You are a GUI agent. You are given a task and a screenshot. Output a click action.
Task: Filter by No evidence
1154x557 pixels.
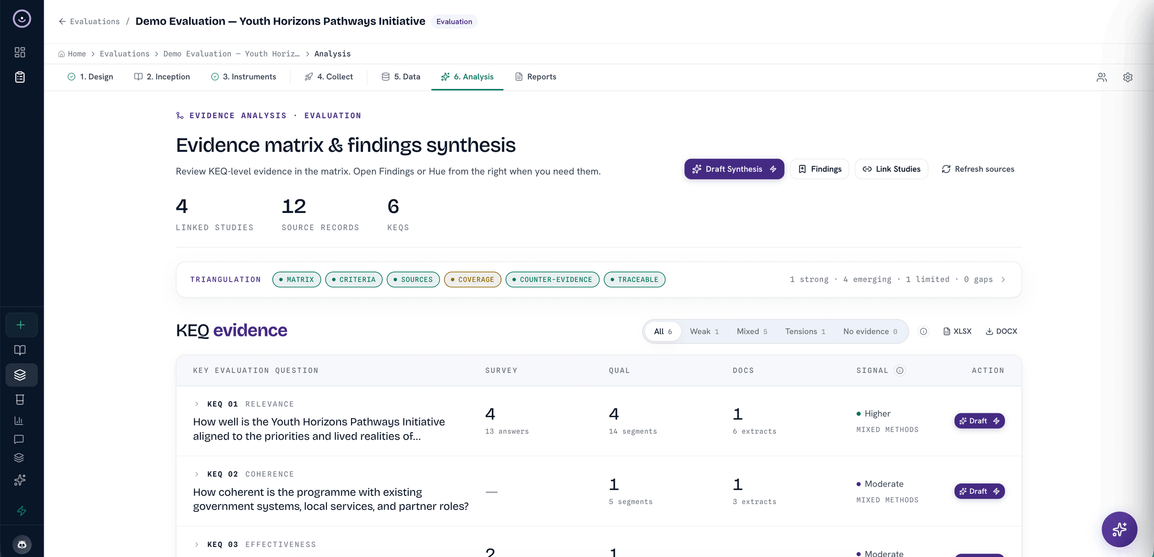[870, 331]
